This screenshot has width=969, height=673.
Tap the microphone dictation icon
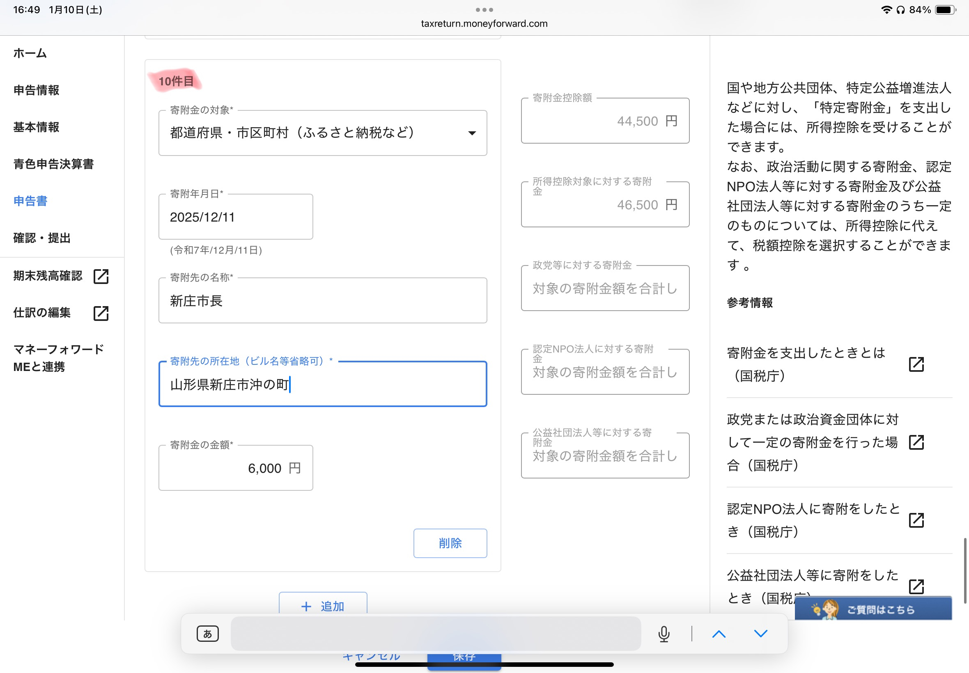click(664, 634)
